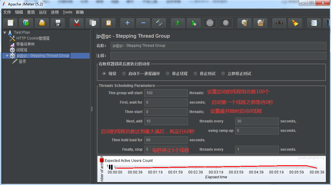Click the First, wait for field

point(166,102)
